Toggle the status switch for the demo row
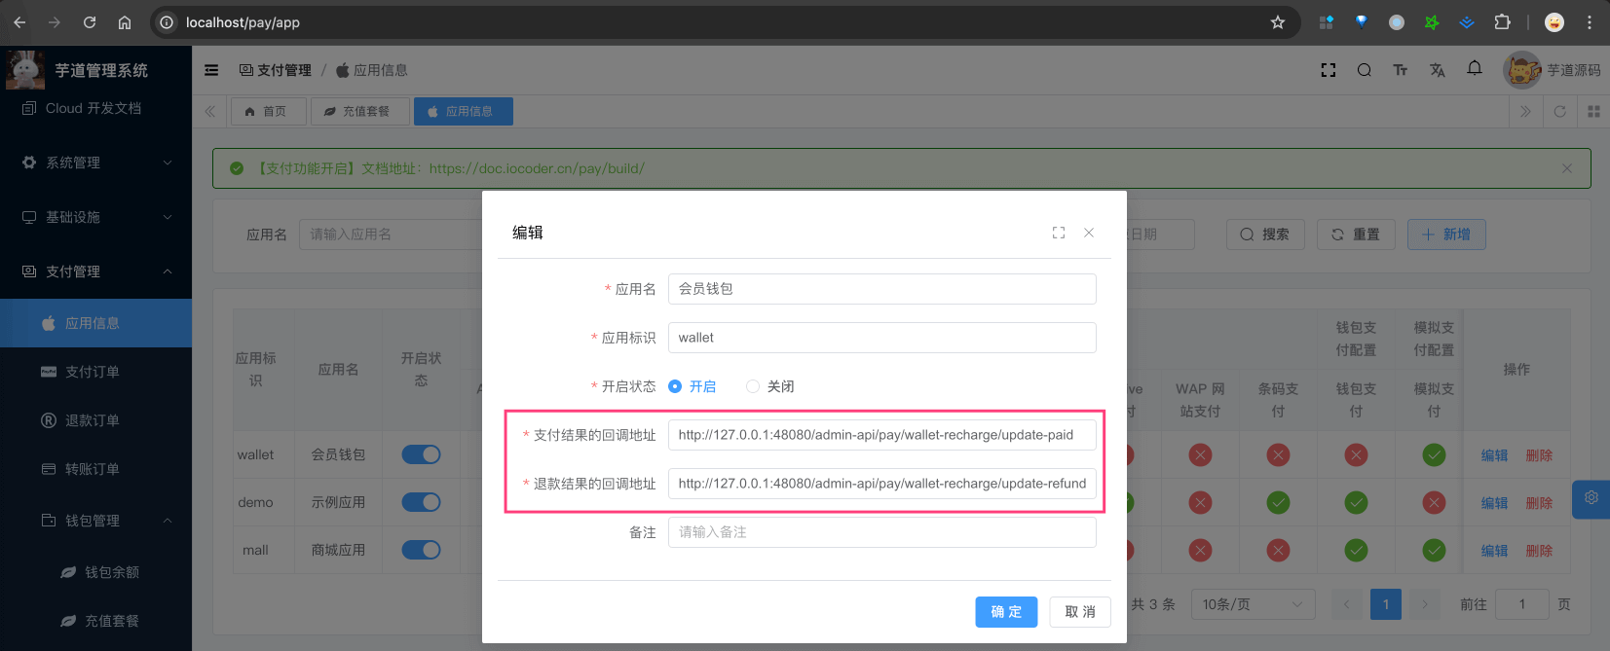Image resolution: width=1610 pixels, height=651 pixels. tap(421, 502)
